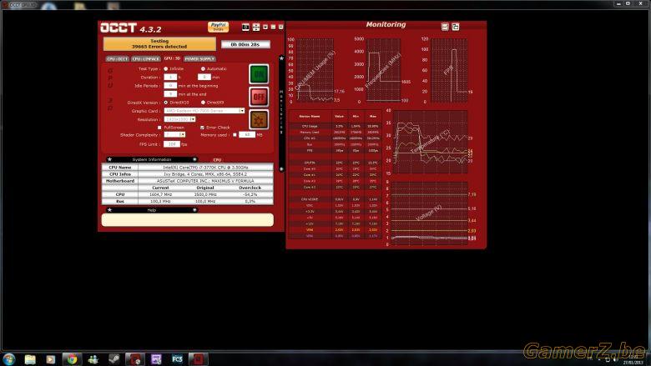Click the first icon in Monitoring header
The height and width of the screenshot is (366, 651).
pos(445,27)
